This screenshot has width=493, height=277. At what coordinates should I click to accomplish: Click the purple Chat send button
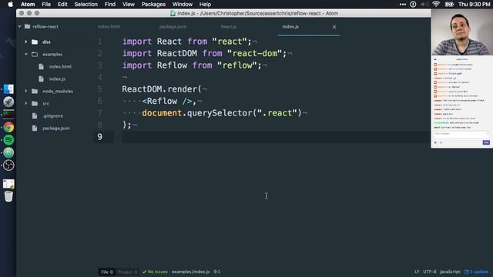(486, 142)
